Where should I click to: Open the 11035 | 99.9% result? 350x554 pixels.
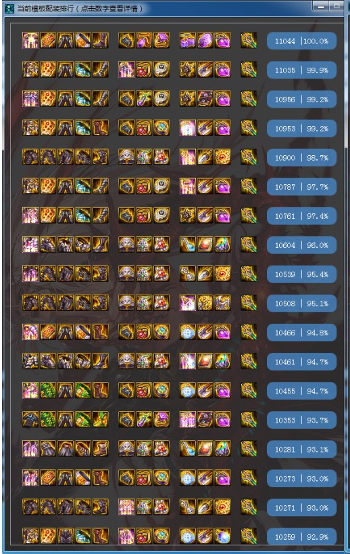(301, 70)
